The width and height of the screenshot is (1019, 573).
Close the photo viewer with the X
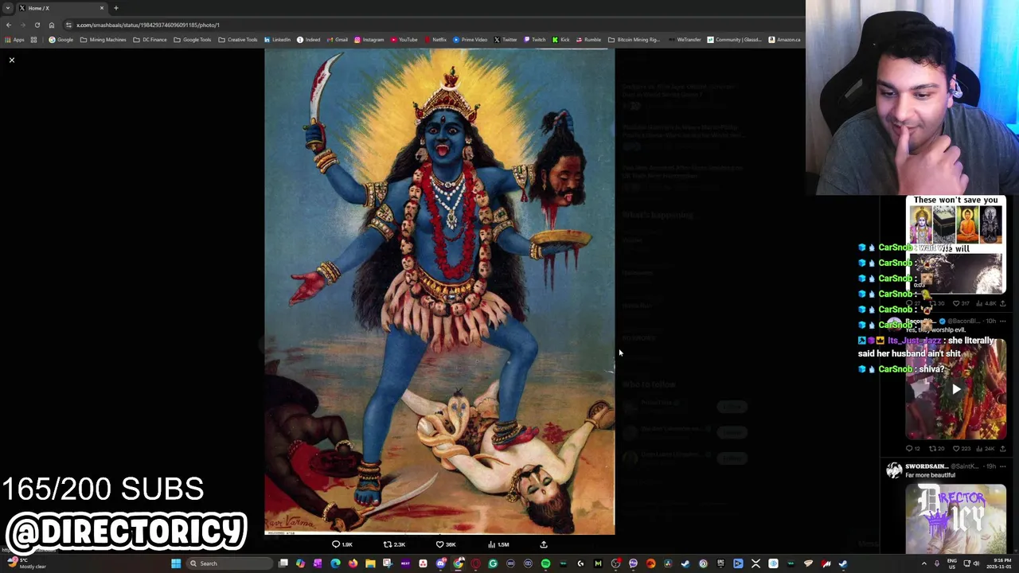click(12, 60)
